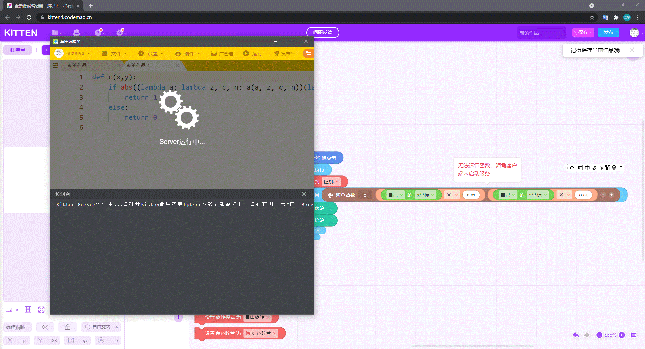Click the plus button on 海龟函数 block

(611, 195)
